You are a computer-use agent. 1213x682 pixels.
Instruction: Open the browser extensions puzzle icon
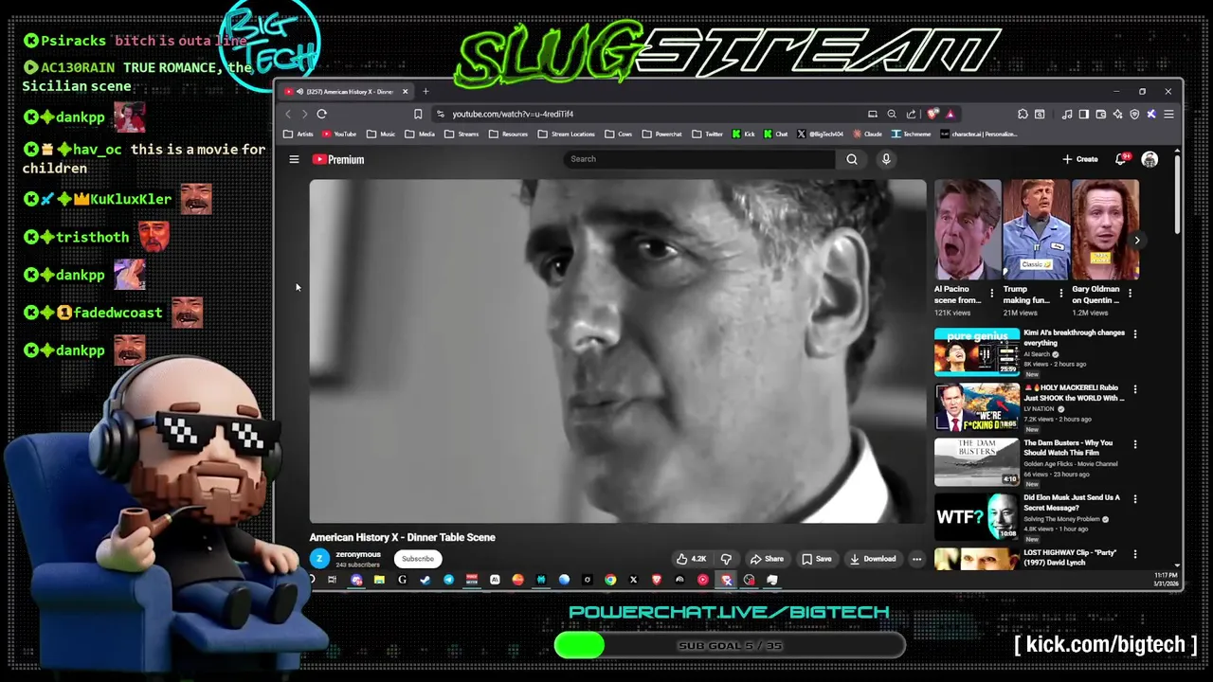[1023, 114]
